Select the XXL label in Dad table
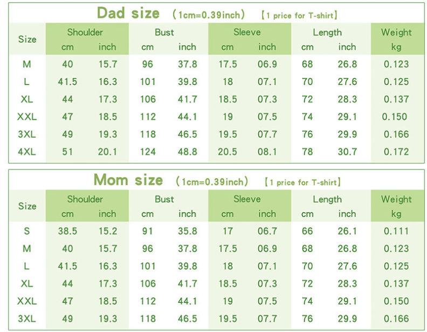This screenshot has height=332, width=427. click(x=27, y=117)
